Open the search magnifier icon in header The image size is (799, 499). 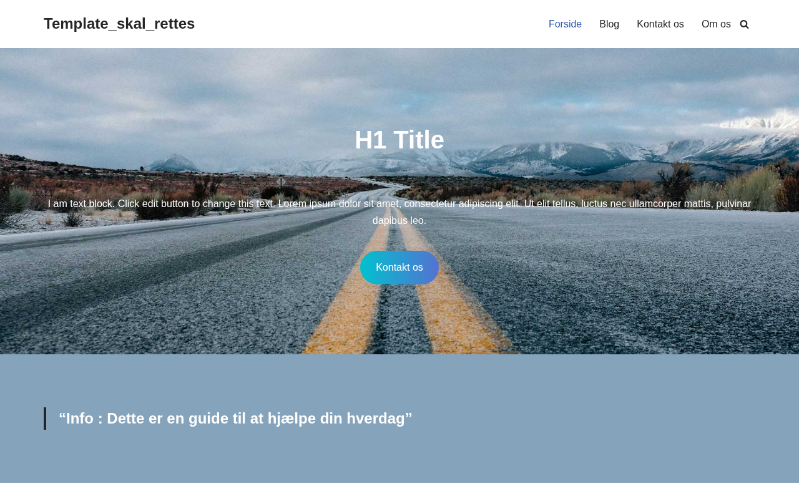point(744,24)
